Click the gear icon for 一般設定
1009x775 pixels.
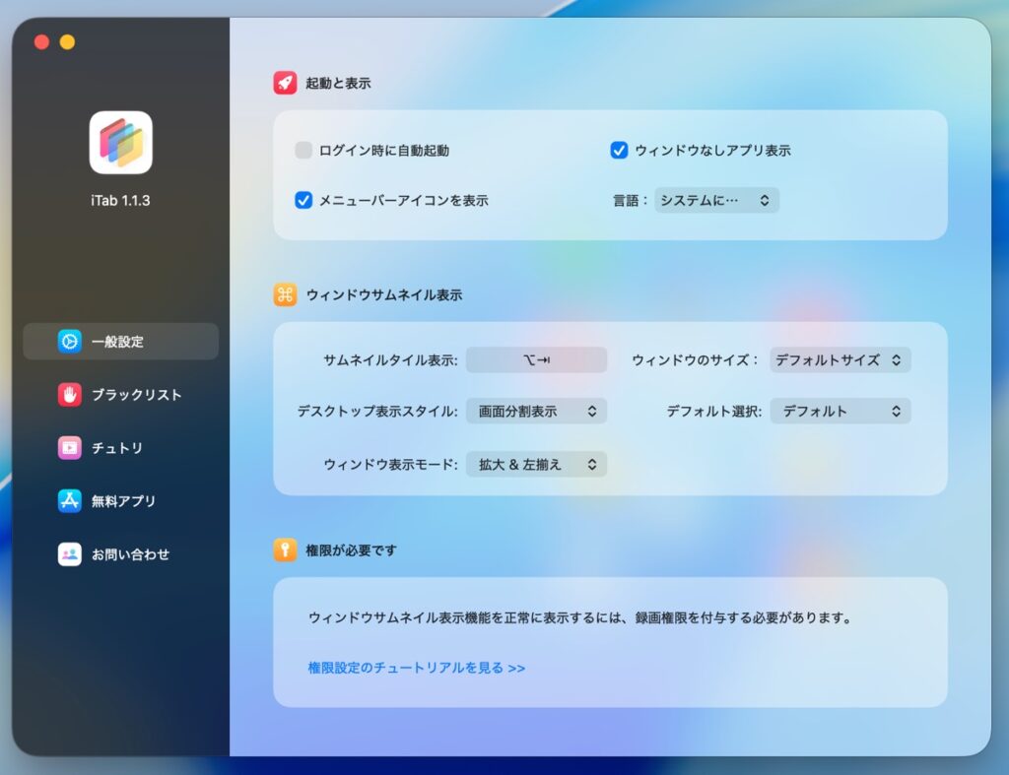pyautogui.click(x=70, y=342)
